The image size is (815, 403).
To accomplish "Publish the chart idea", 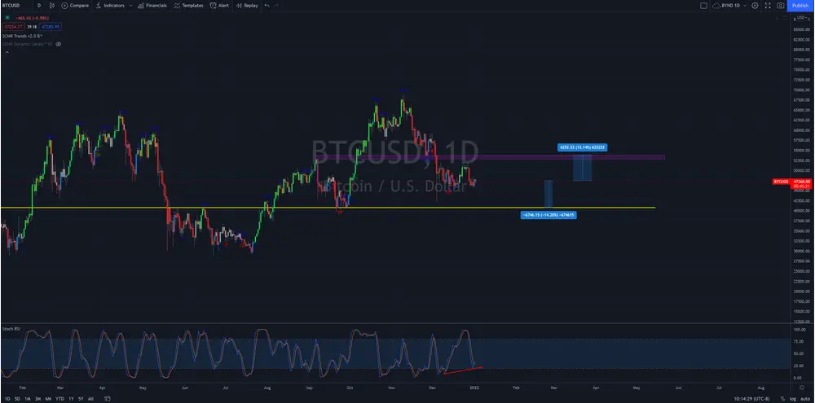I will (800, 5).
